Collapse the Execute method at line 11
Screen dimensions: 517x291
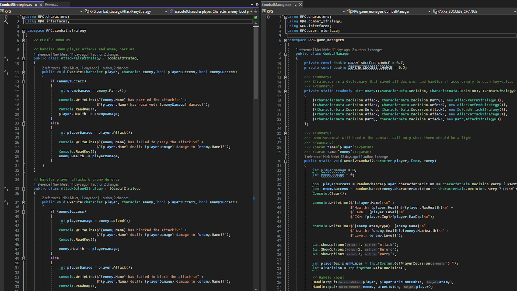(23, 72)
